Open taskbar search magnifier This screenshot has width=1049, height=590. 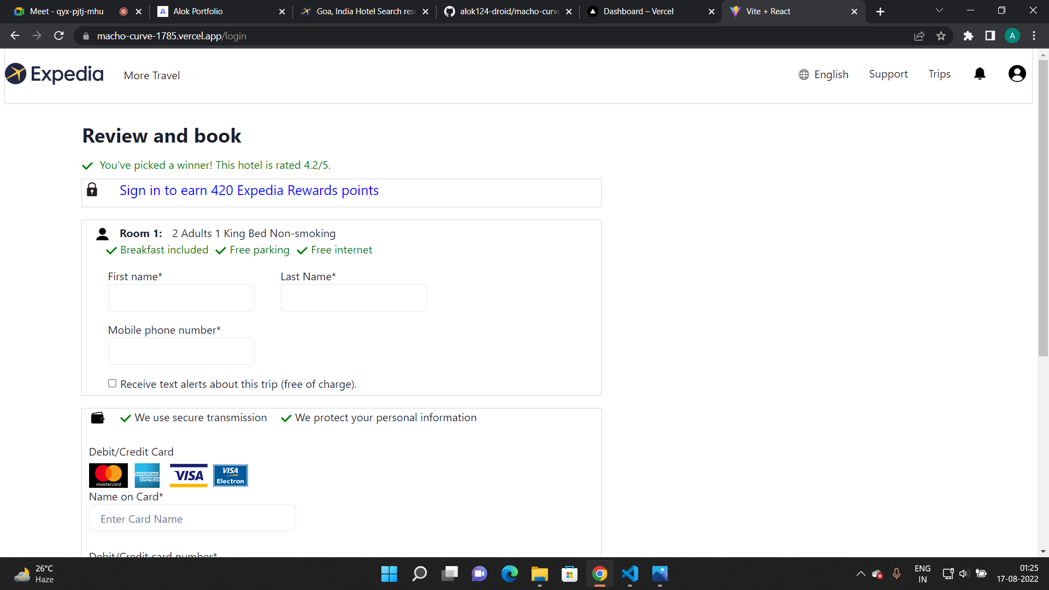coord(419,574)
